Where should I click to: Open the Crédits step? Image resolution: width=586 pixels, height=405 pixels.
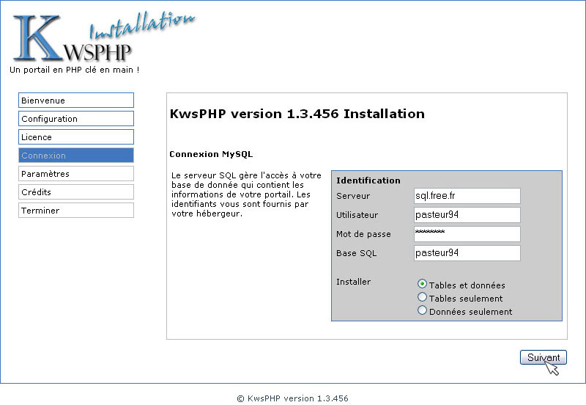click(x=76, y=192)
